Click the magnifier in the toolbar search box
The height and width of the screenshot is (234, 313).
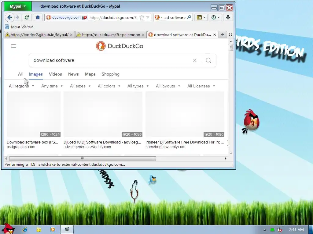click(x=189, y=17)
